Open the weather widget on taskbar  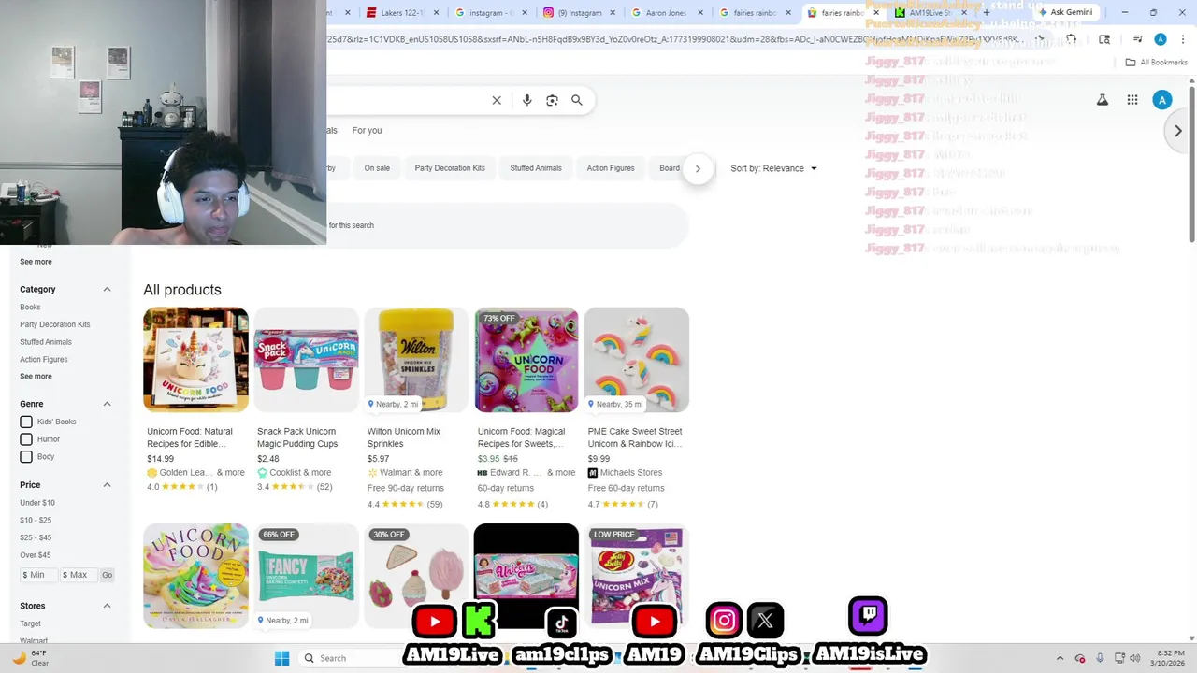tap(32, 658)
